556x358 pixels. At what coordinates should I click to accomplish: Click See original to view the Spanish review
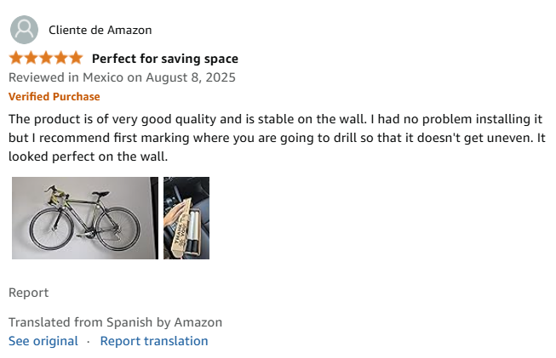tap(43, 341)
